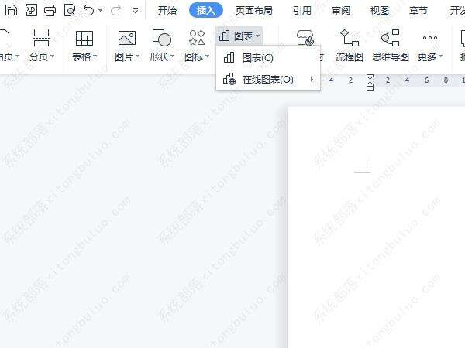Click the store materials icon
The image size is (465, 348).
tap(305, 38)
